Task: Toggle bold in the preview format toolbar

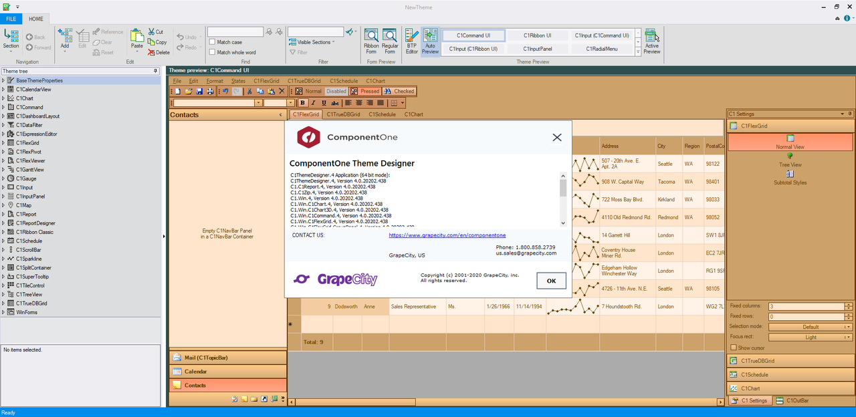Action: coord(303,103)
